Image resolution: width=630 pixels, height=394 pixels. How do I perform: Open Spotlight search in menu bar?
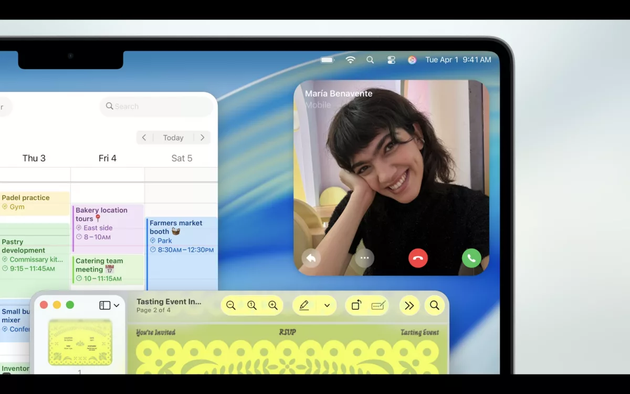pyautogui.click(x=370, y=60)
